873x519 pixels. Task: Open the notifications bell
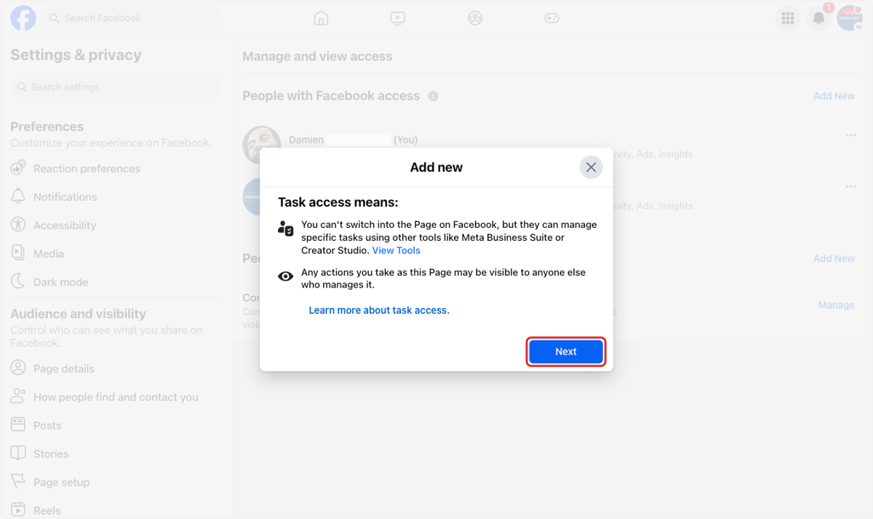[819, 18]
